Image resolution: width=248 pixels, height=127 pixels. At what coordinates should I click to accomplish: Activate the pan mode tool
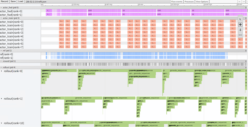tap(240, 25)
